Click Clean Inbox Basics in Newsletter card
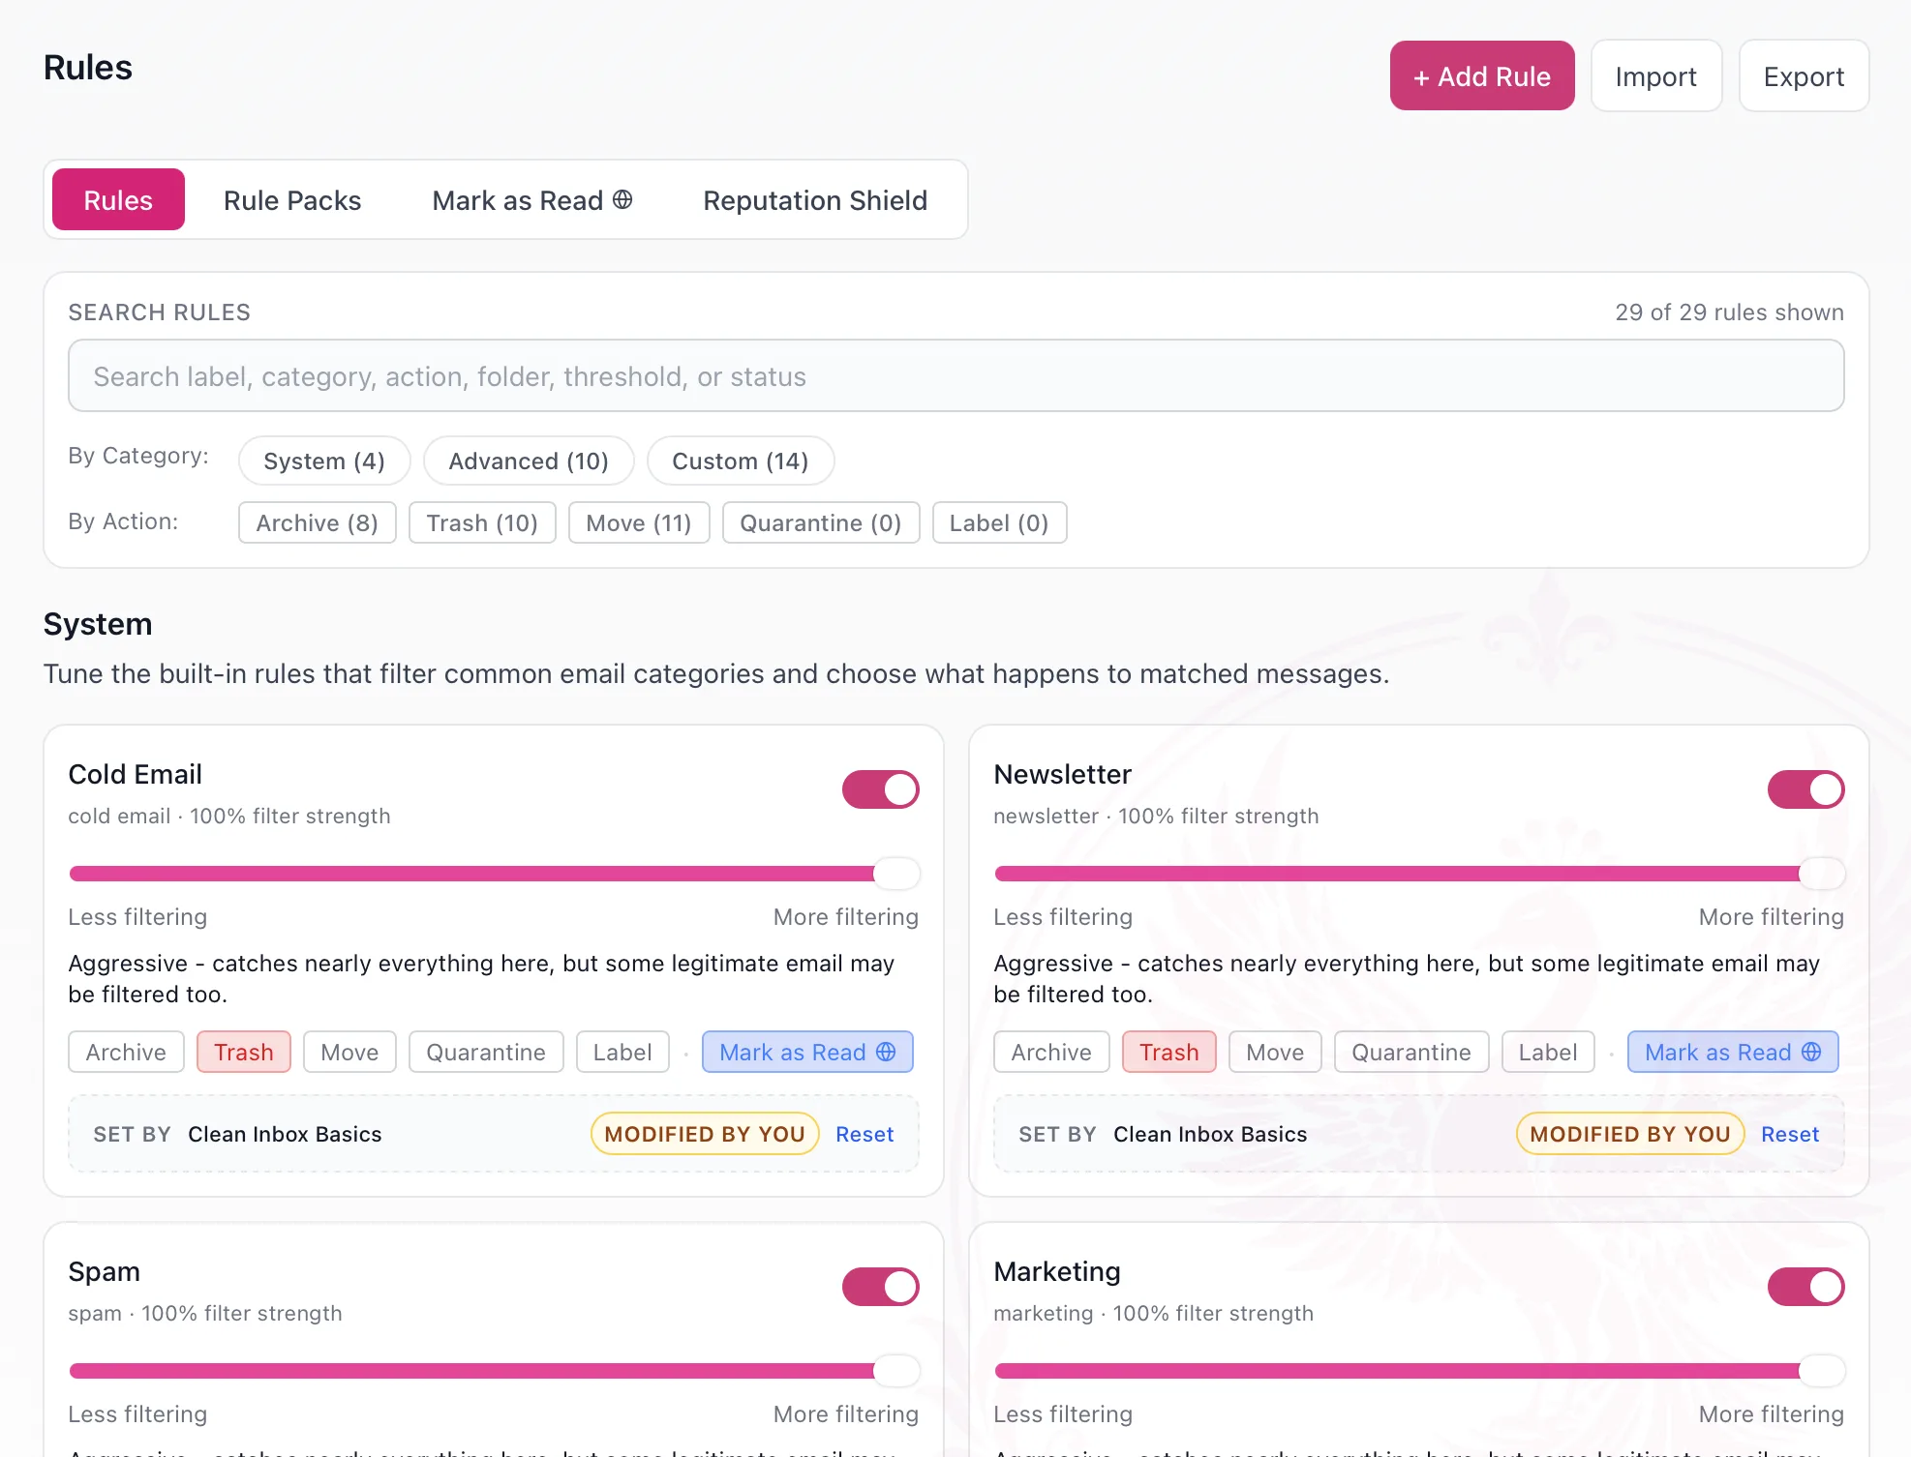This screenshot has height=1457, width=1911. (1210, 1134)
